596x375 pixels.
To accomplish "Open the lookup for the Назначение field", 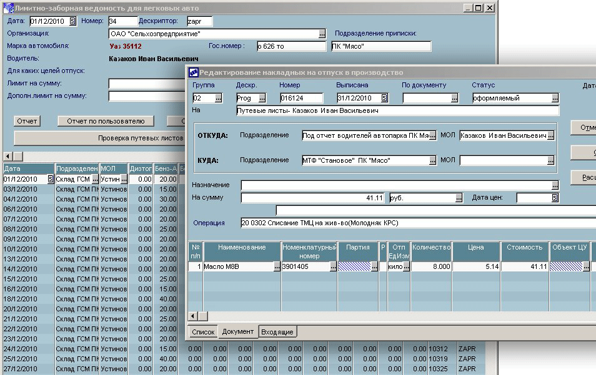I will 554,185.
